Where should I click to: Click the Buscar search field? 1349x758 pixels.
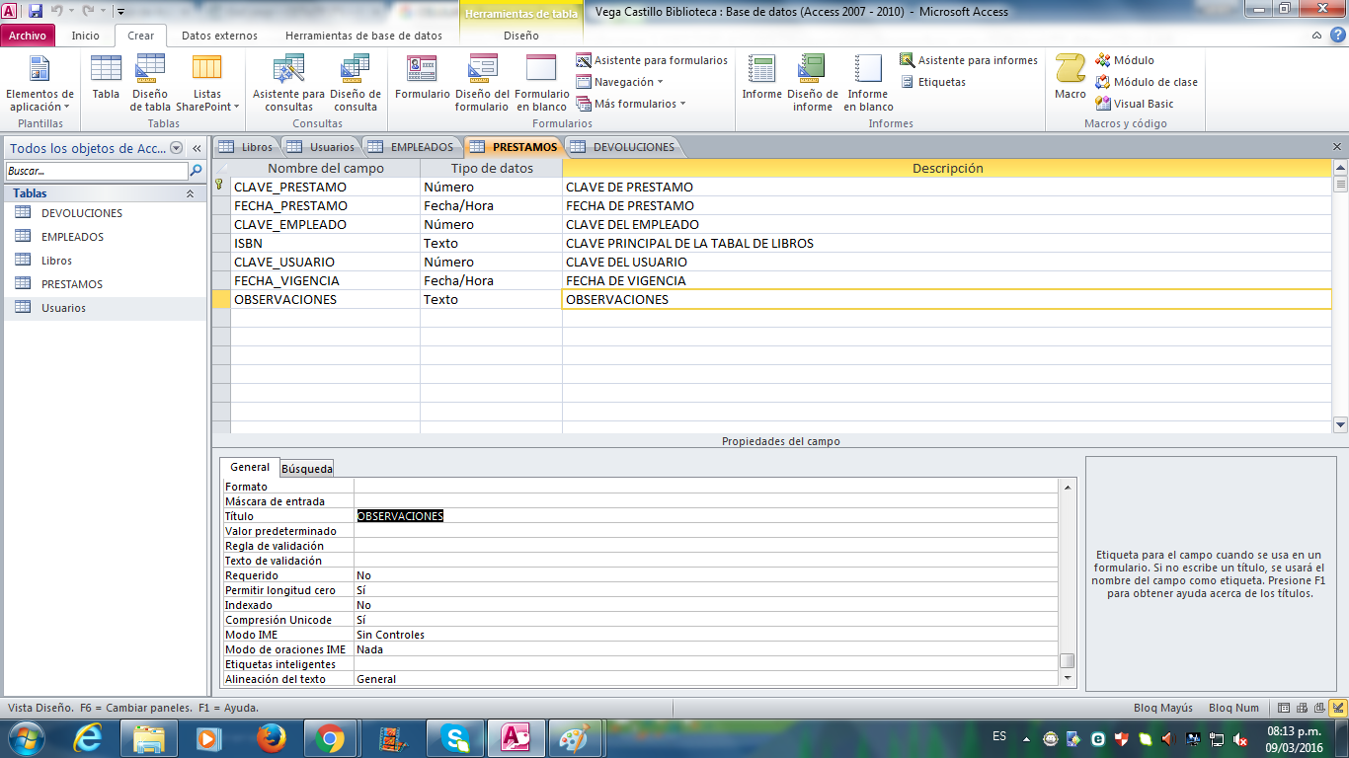coord(95,171)
